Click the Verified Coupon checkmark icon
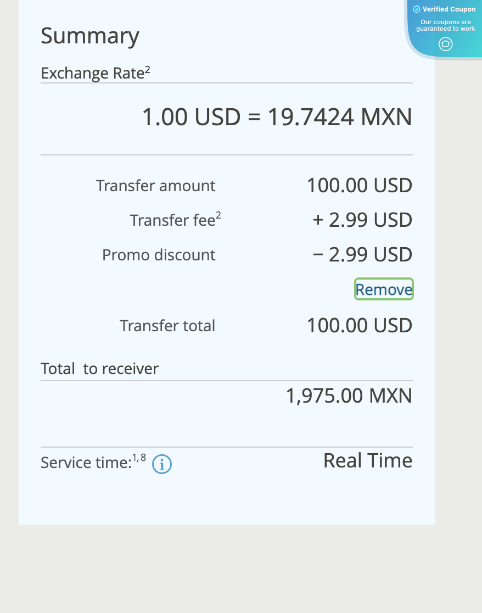 click(x=417, y=9)
